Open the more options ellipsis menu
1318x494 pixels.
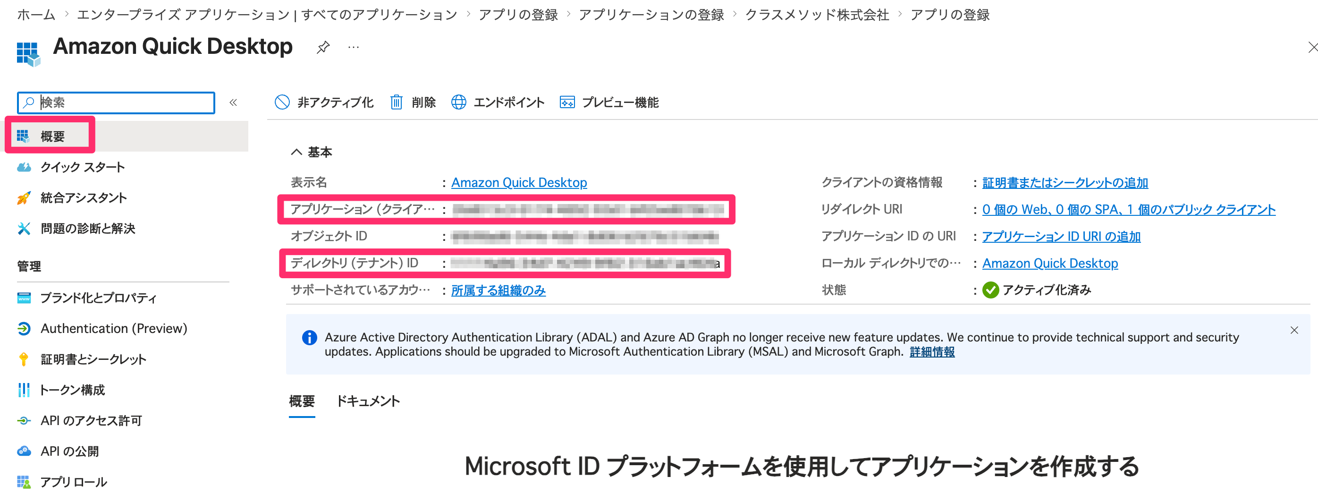click(354, 48)
